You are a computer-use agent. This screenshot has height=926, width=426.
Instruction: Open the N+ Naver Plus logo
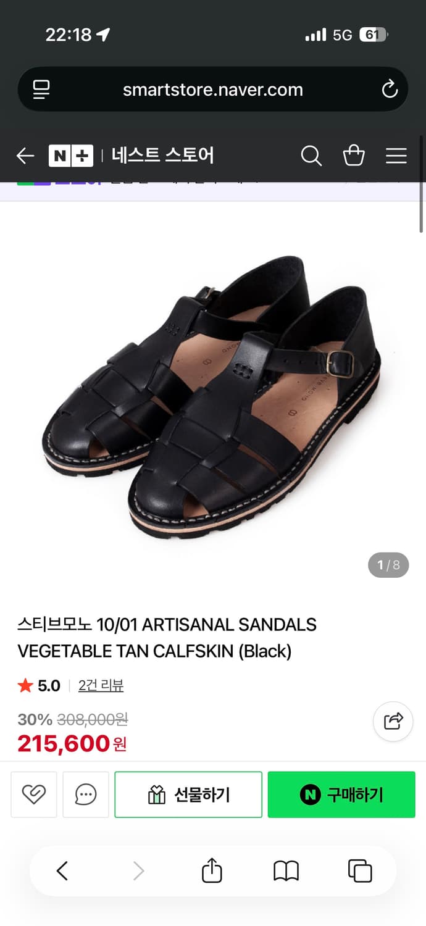point(71,156)
